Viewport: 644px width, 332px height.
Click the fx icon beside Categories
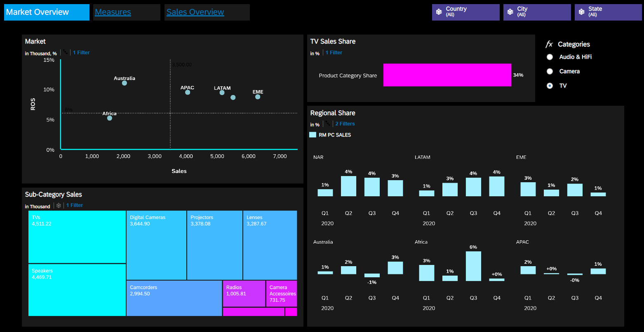(x=550, y=44)
